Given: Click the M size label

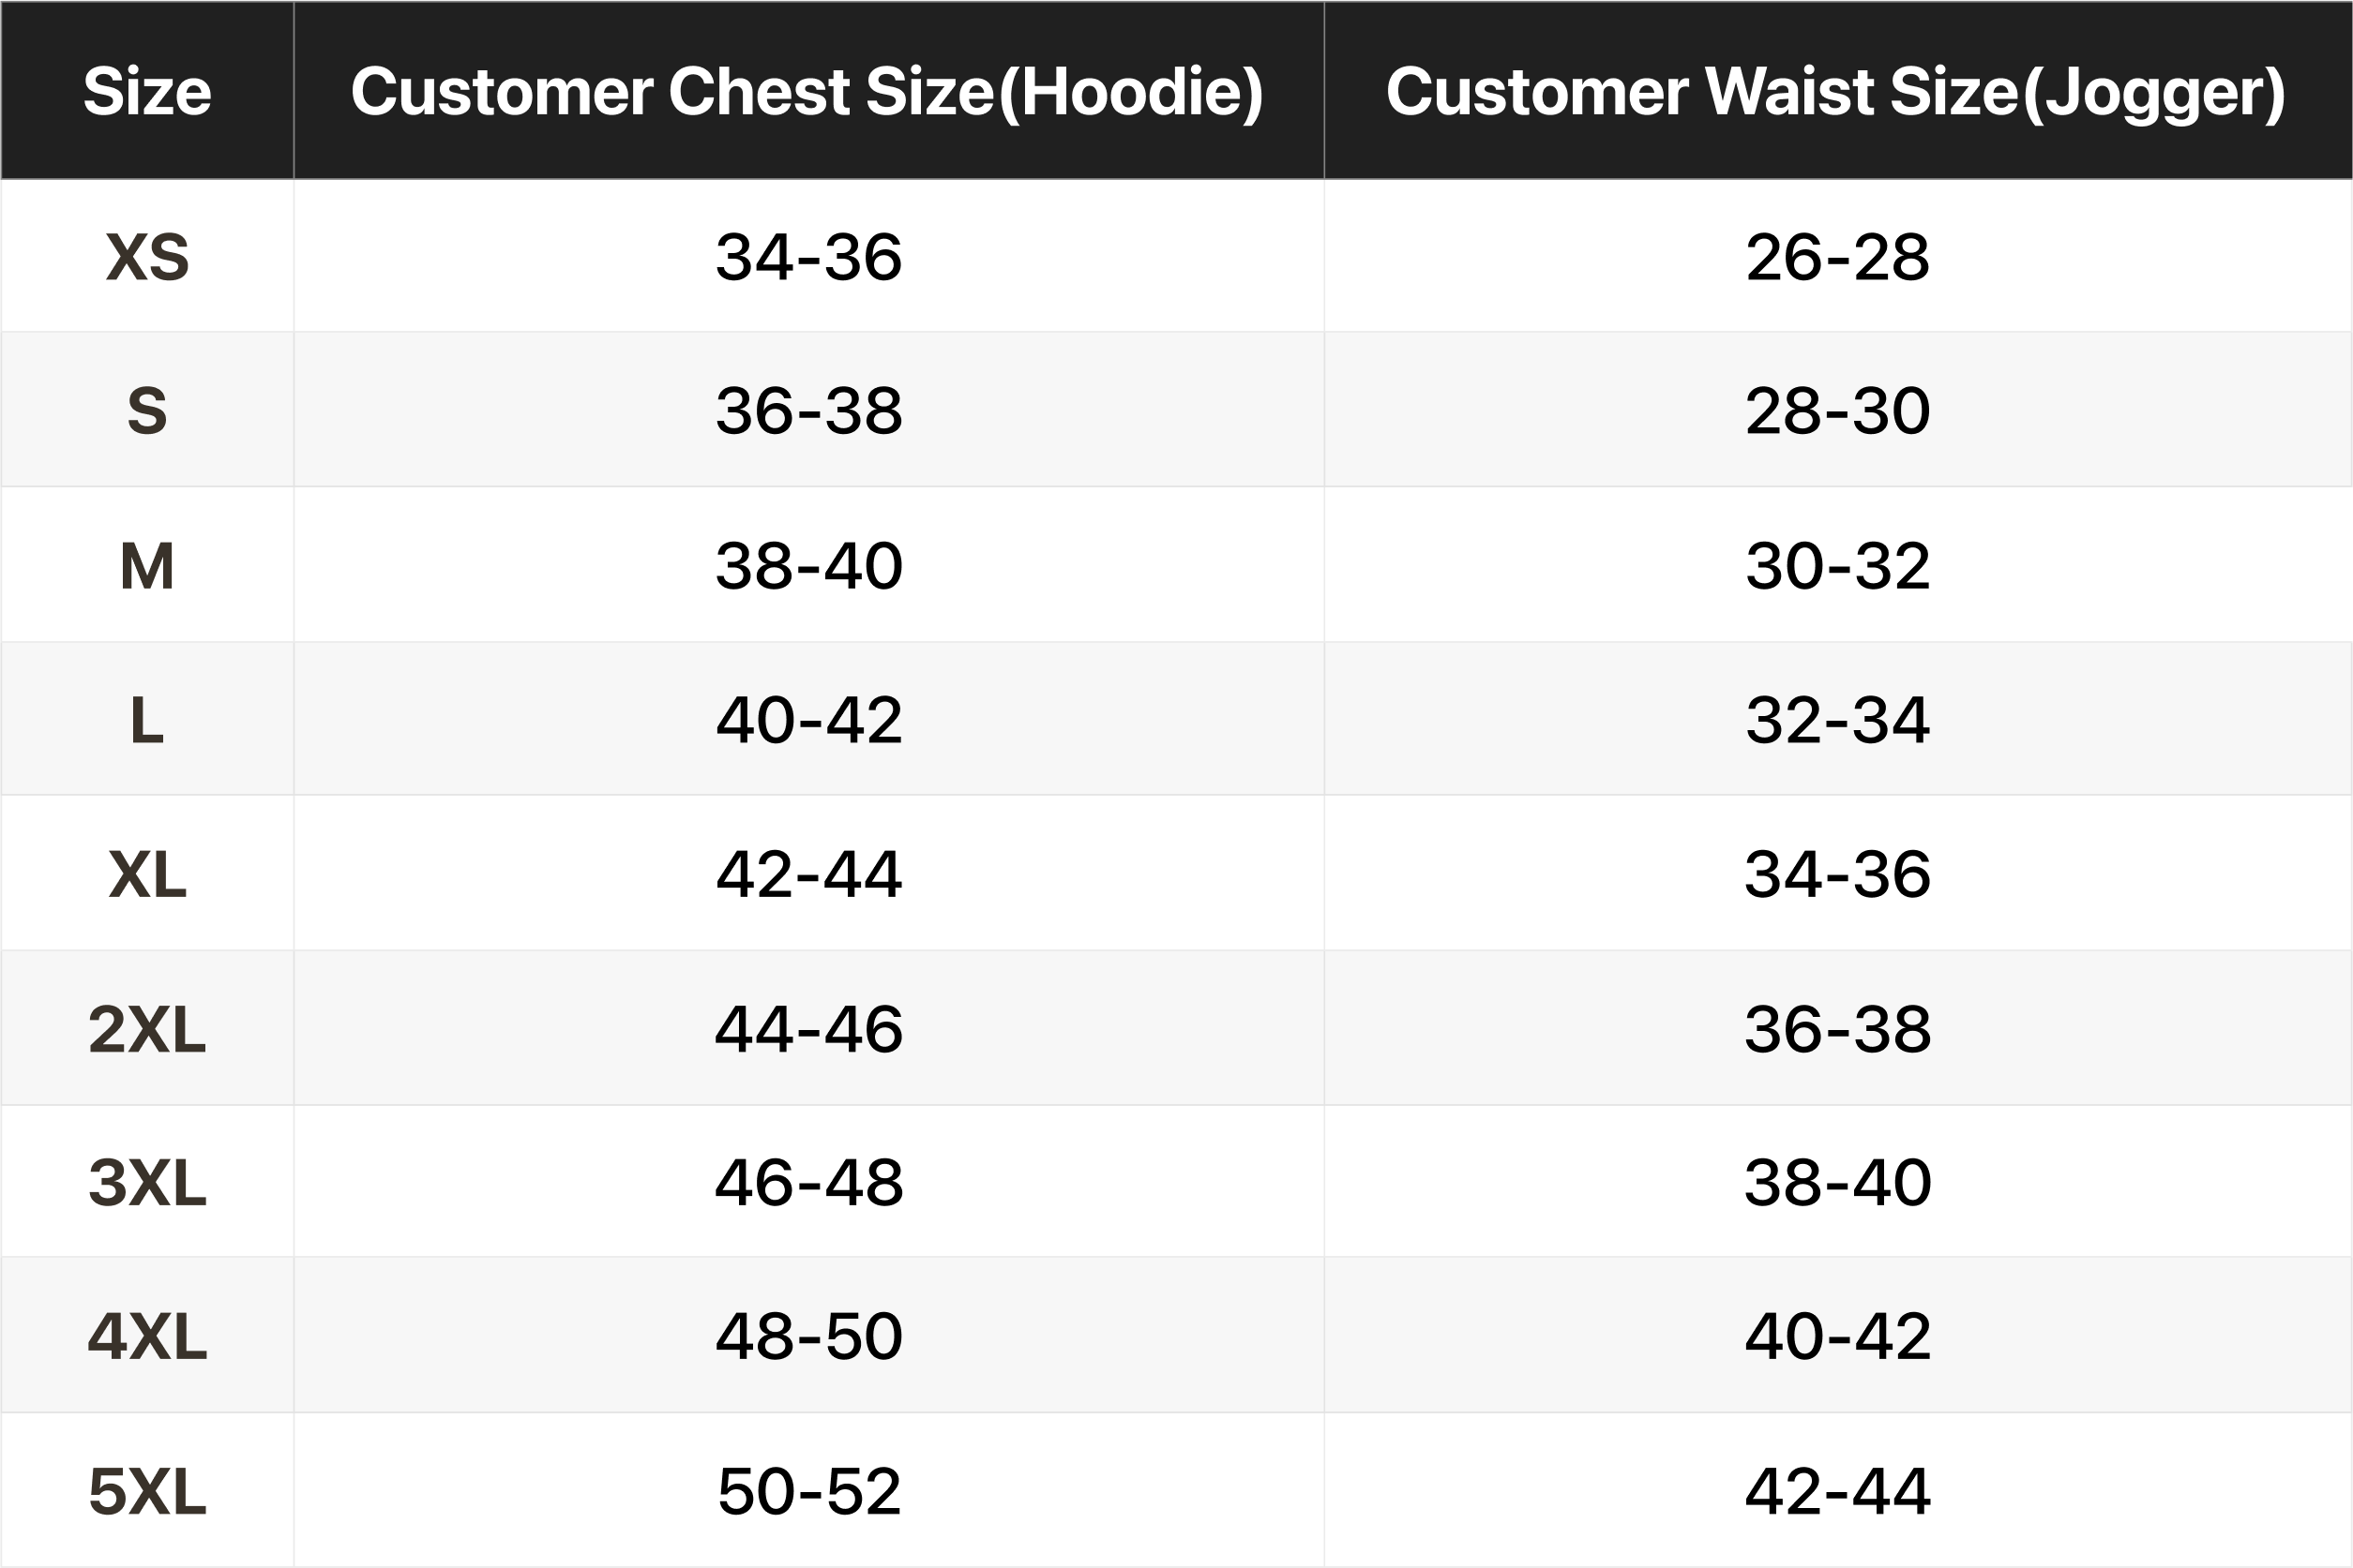Looking at the screenshot, I should (147, 566).
